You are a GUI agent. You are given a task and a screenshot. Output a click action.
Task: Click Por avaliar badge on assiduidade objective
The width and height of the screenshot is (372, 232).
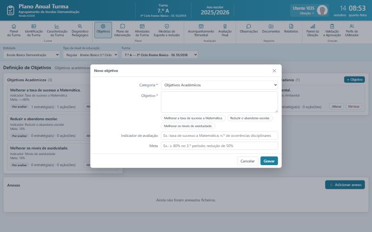point(20,165)
